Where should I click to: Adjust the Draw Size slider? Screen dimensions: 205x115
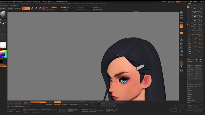click(x=85, y=9)
